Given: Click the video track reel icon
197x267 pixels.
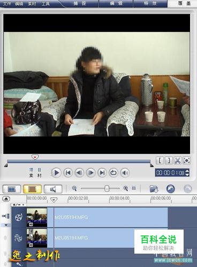Looking at the screenshot, I should tap(19, 217).
